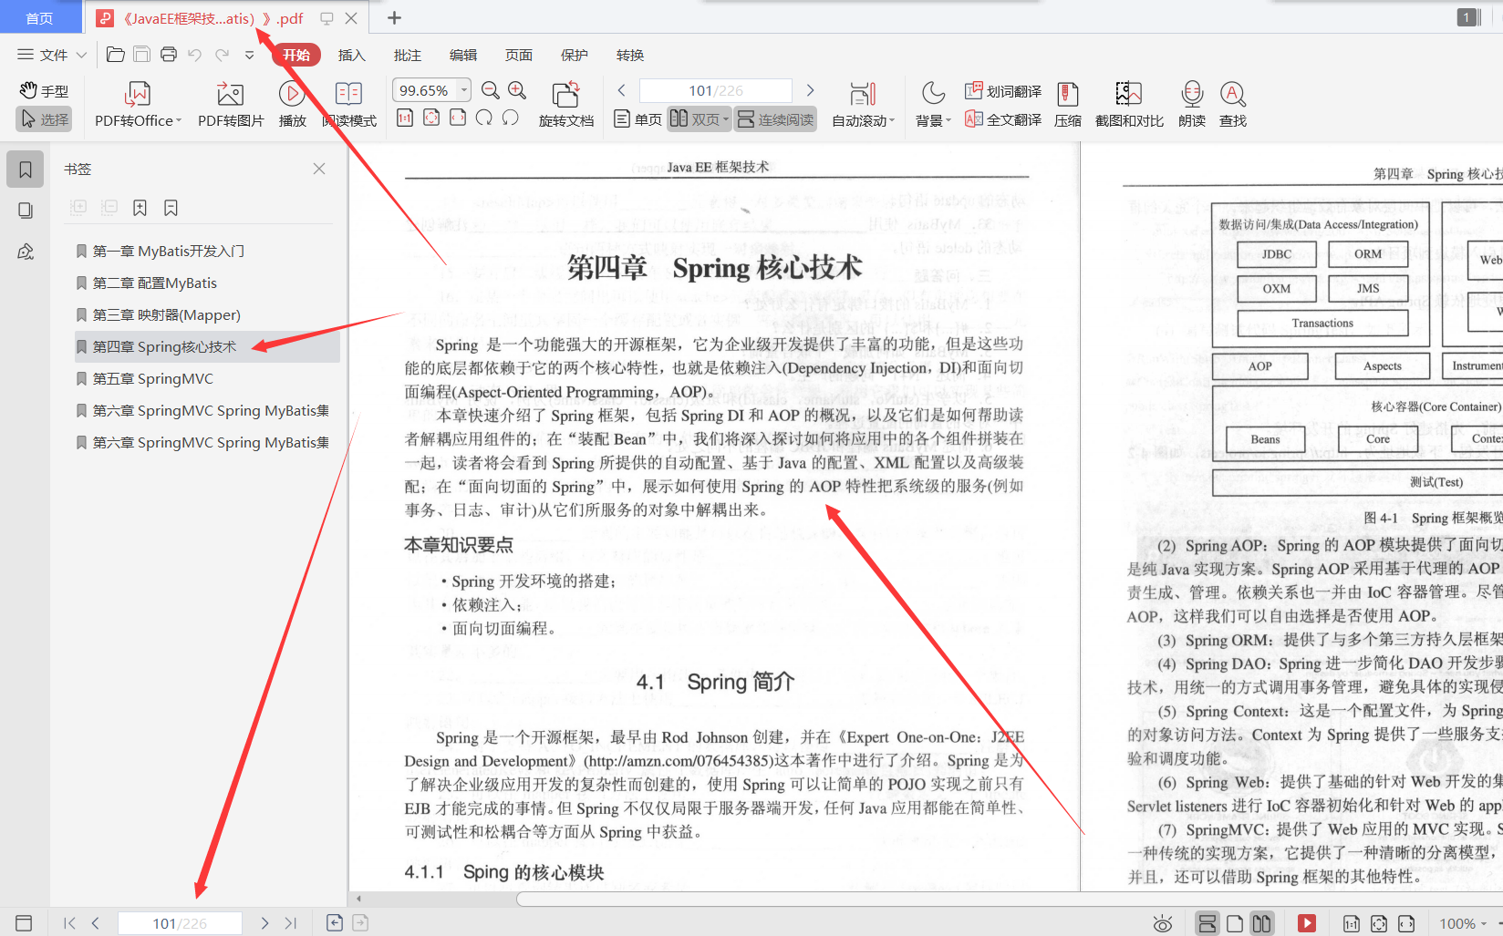Viewport: 1503px width, 936px height.
Task: Fit page width in ribbon
Action: [458, 118]
